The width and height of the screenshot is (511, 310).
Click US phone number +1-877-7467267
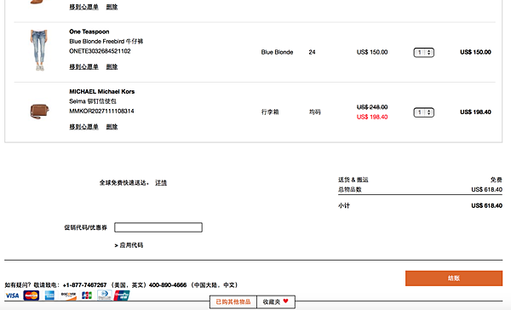84,285
